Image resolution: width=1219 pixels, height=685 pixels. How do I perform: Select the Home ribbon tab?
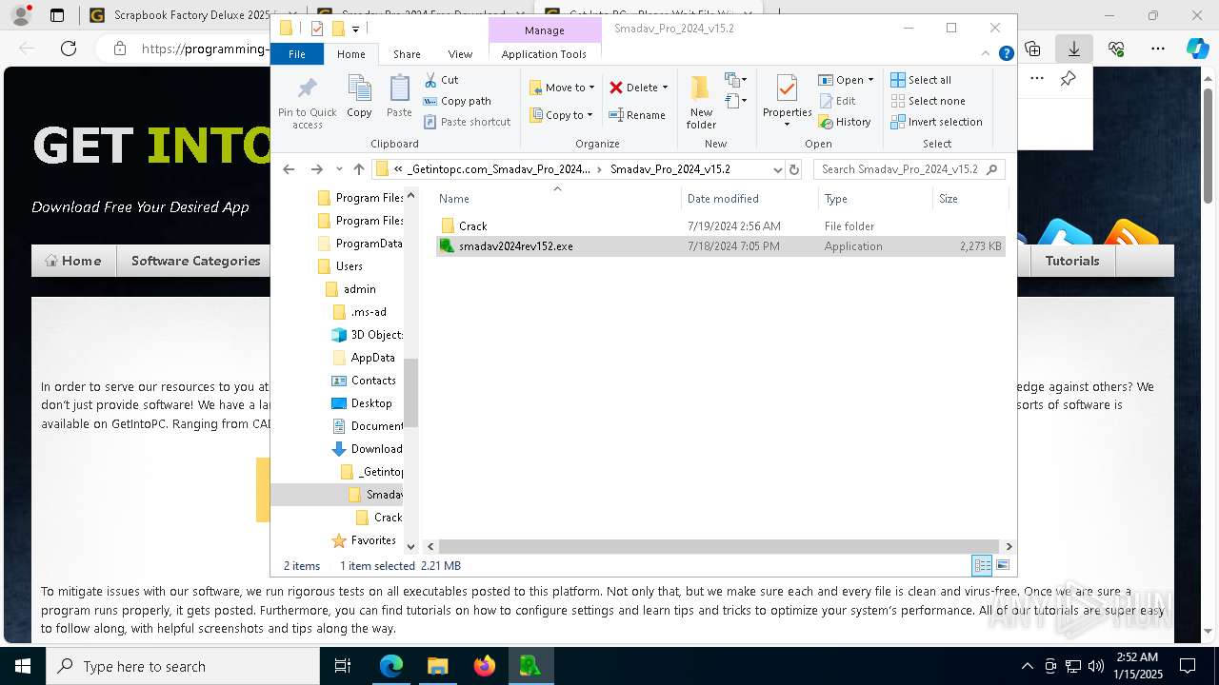(351, 54)
